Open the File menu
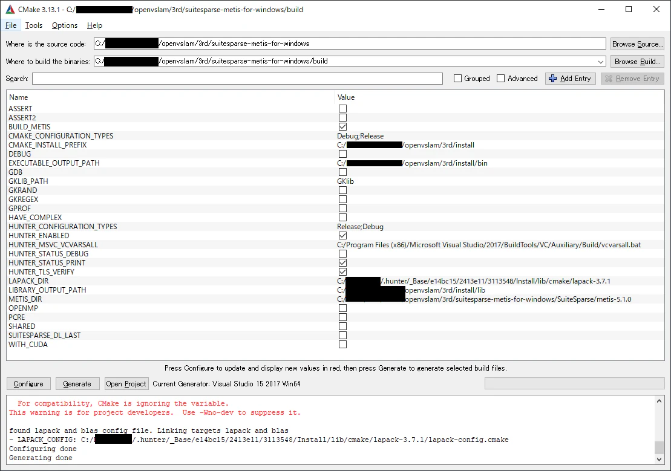Image resolution: width=671 pixels, height=471 pixels. click(x=11, y=25)
